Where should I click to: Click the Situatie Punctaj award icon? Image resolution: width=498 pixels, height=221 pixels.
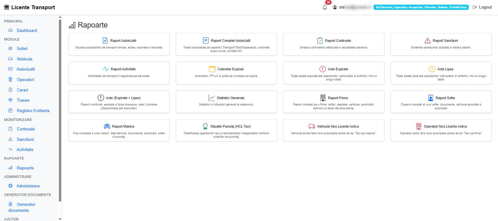205,126
